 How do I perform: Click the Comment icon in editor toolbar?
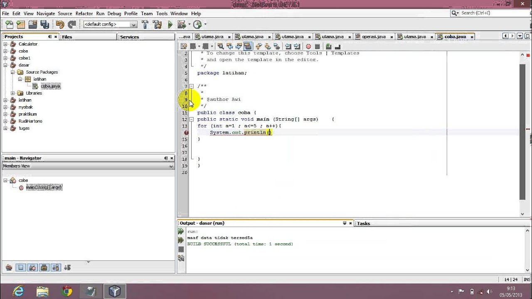329,47
